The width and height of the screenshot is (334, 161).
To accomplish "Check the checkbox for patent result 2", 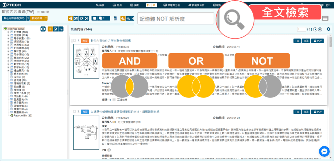I will (x=74, y=111).
